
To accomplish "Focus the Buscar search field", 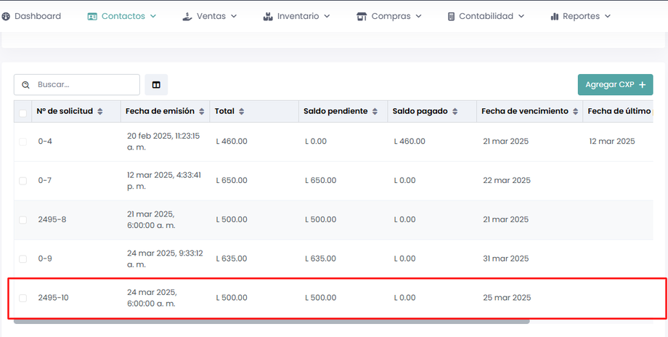I will [85, 85].
